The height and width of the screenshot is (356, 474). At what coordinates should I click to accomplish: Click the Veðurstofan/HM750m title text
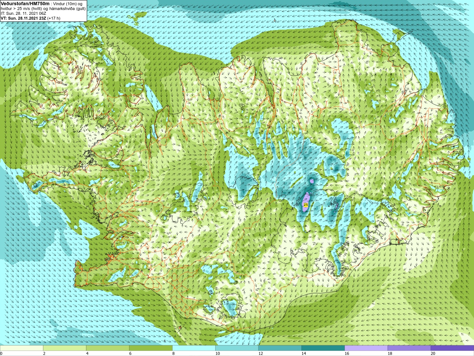pyautogui.click(x=25, y=3)
